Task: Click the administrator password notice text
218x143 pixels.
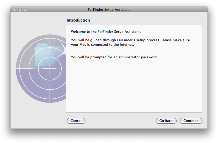Action: pyautogui.click(x=114, y=57)
